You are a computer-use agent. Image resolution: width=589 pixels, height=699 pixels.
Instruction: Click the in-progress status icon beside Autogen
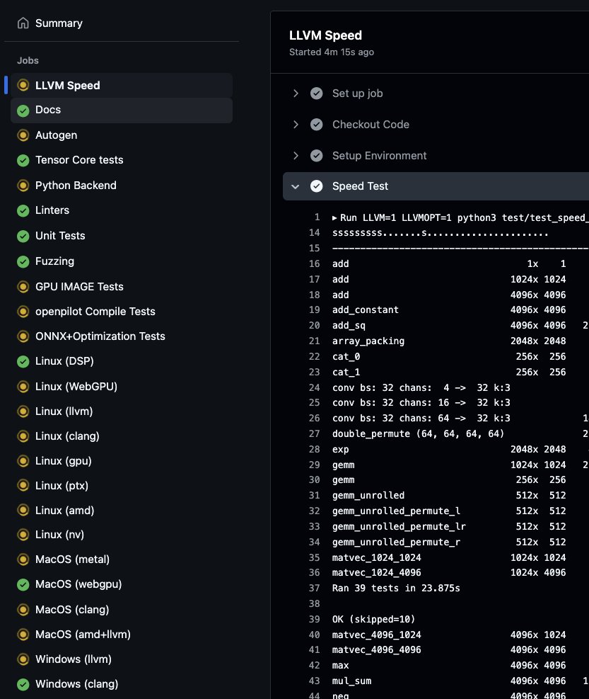[x=23, y=135]
